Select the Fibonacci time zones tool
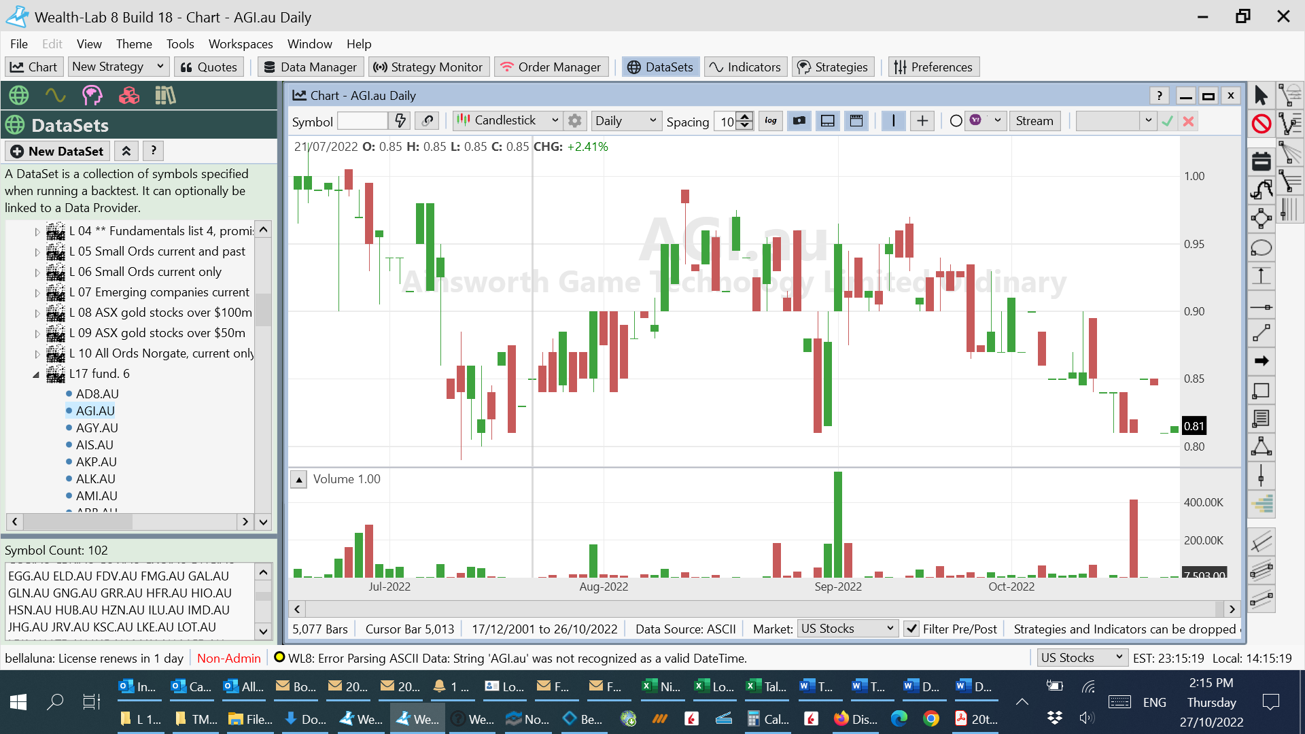Screen dimensions: 1305x734 (x=1290, y=209)
